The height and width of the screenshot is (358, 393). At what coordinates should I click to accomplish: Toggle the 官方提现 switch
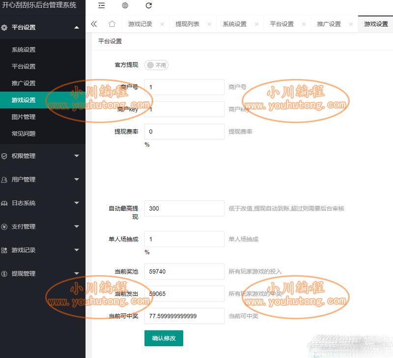point(156,65)
